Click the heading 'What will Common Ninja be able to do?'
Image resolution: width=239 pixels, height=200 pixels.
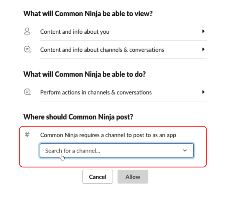click(x=85, y=74)
